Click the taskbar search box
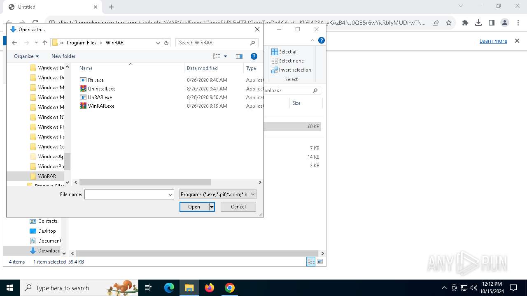The width and height of the screenshot is (527, 296). coord(79,288)
